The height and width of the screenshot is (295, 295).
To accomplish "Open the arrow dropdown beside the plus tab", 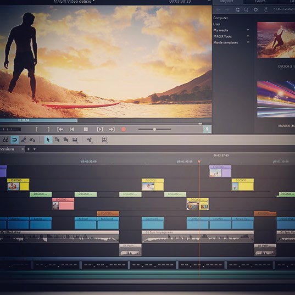I will click(35, 149).
